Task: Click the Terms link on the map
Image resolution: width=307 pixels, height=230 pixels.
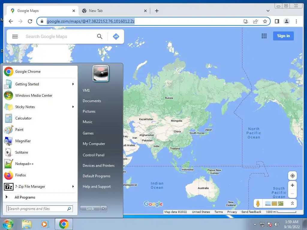Action: click(219, 212)
